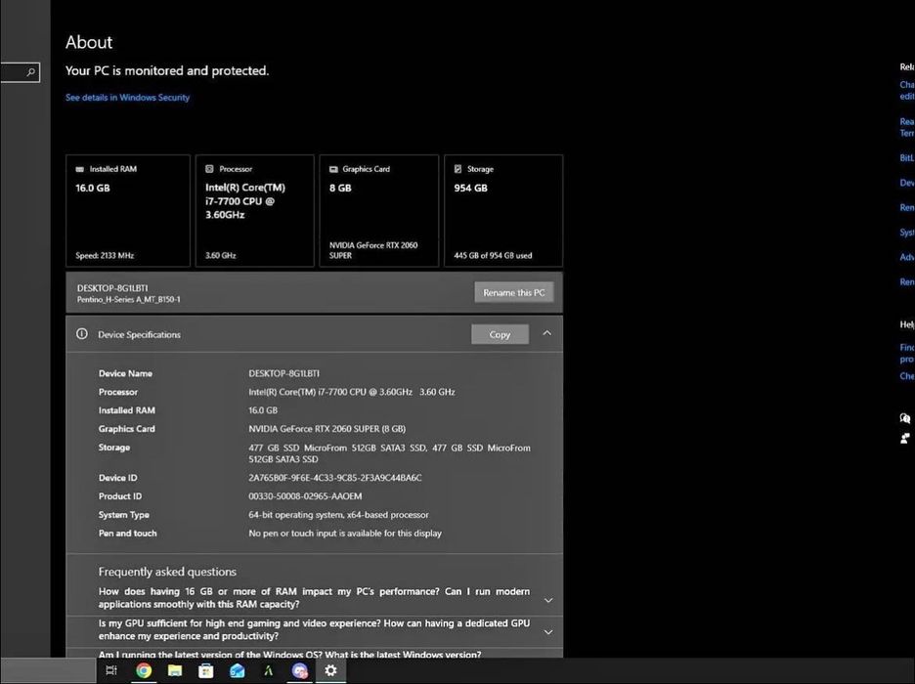Click the About page heading

[89, 42]
